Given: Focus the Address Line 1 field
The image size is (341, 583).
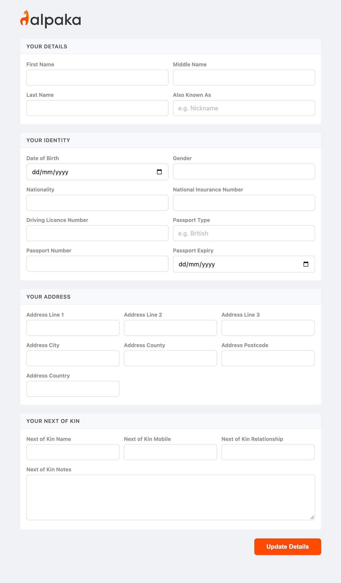Looking at the screenshot, I should click(73, 328).
